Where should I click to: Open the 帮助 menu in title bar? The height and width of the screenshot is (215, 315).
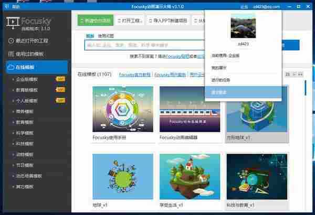[16, 6]
